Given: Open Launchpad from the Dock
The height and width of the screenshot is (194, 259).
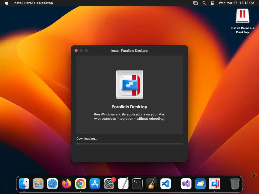Looking at the screenshot, I should click(x=38, y=184).
